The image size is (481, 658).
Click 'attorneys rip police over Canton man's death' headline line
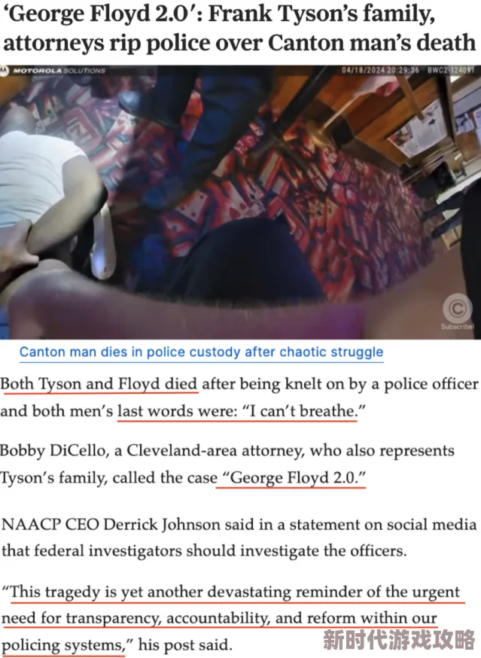(x=239, y=42)
